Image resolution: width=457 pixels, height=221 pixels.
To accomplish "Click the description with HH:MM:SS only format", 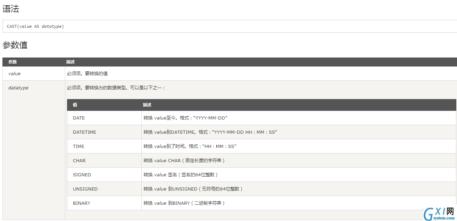I will tap(190, 146).
